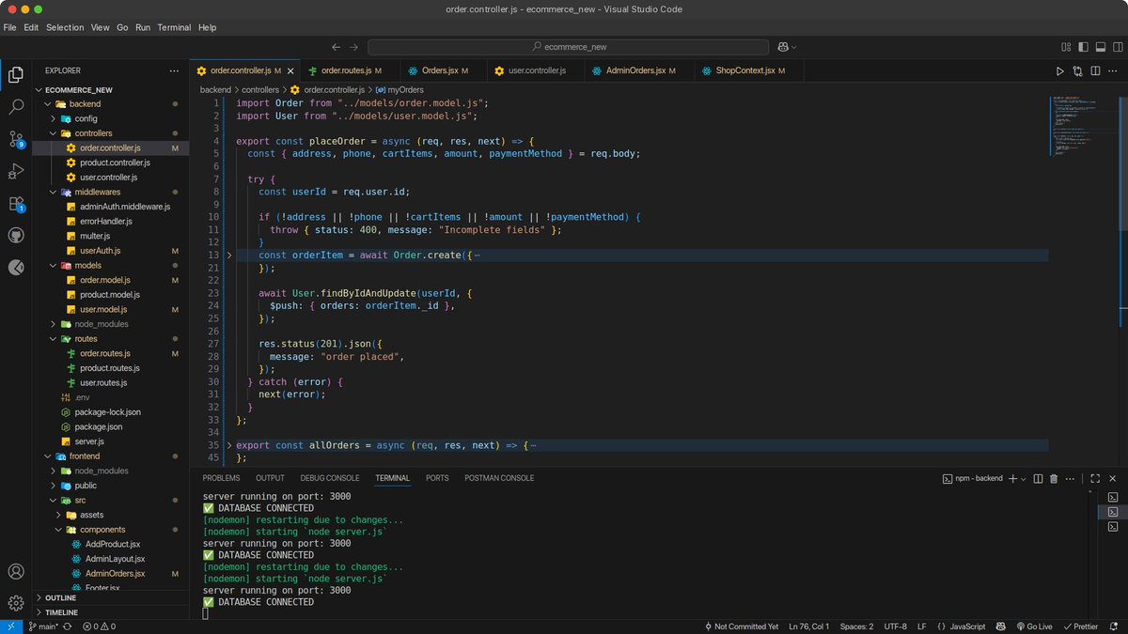Open changes with the compare icon
This screenshot has width=1128, height=634.
pos(1077,70)
